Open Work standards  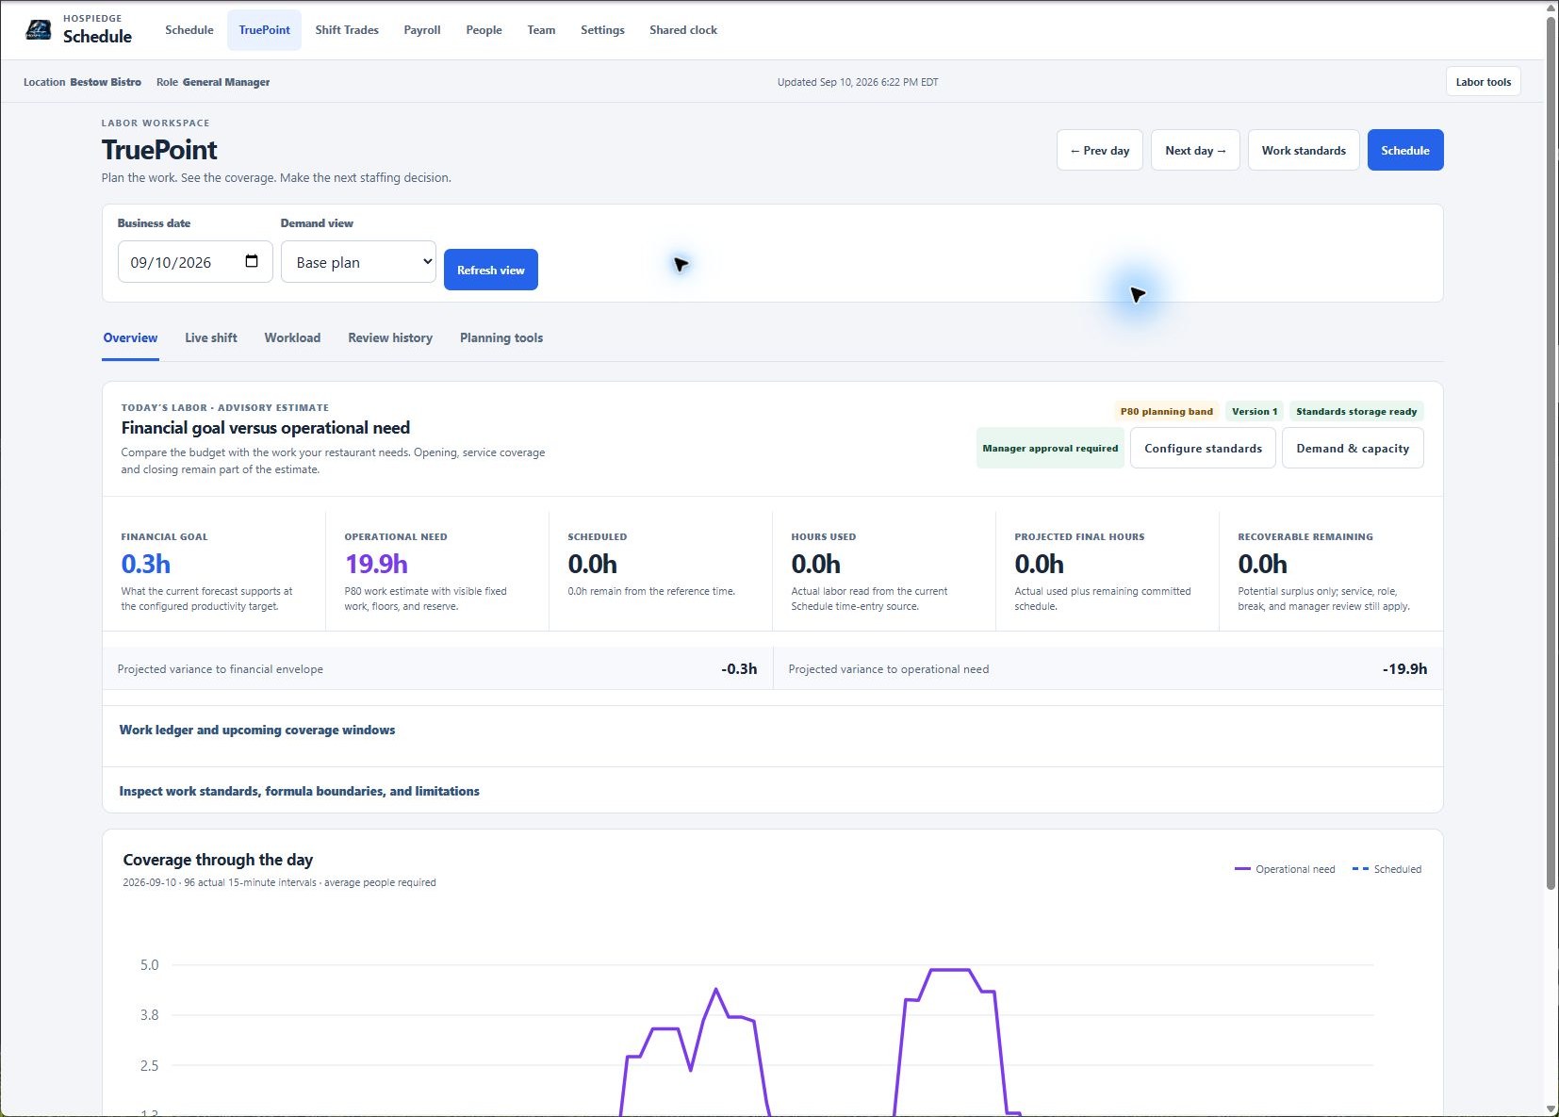(x=1304, y=150)
